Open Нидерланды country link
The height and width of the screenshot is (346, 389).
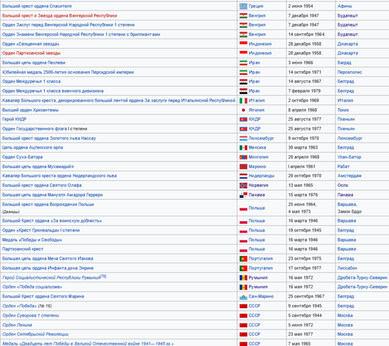(x=262, y=176)
